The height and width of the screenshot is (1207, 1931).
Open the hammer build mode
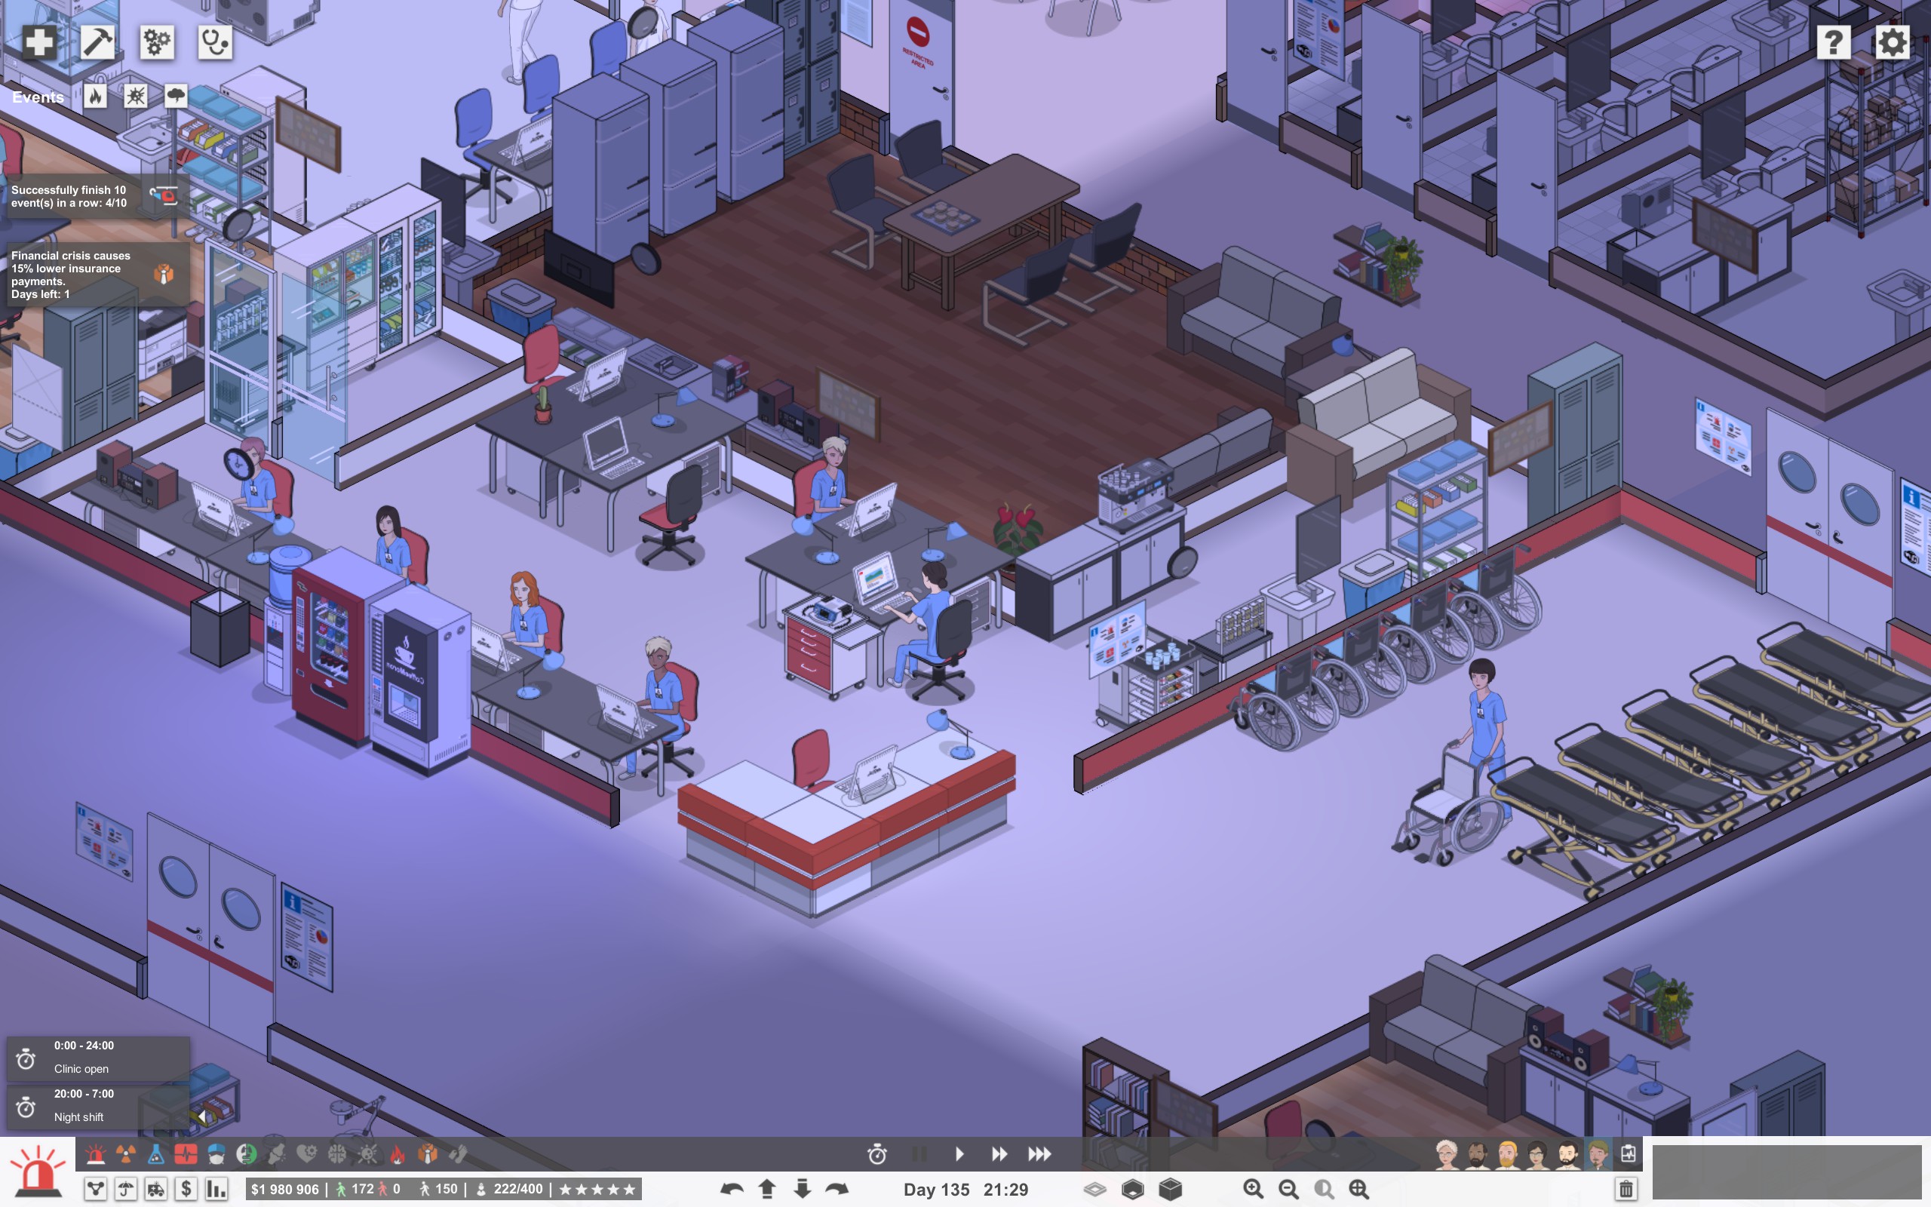[97, 42]
